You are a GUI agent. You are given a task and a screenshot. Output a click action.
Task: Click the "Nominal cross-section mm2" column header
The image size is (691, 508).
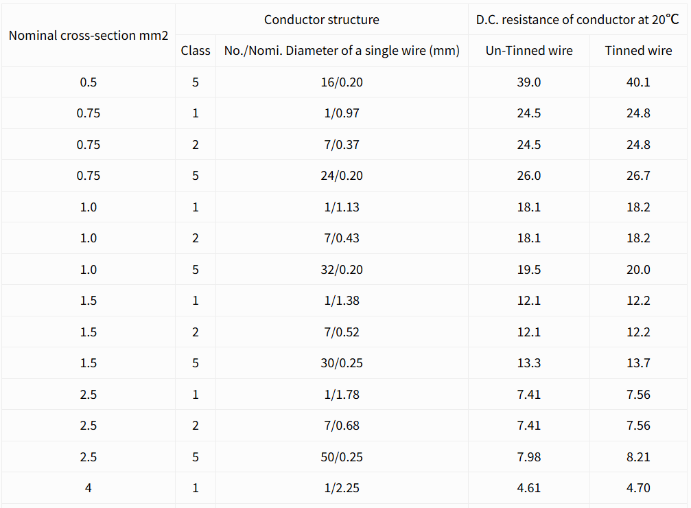click(89, 35)
